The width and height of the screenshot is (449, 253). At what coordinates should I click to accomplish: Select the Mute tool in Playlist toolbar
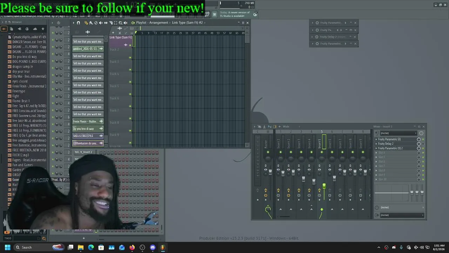(x=101, y=23)
